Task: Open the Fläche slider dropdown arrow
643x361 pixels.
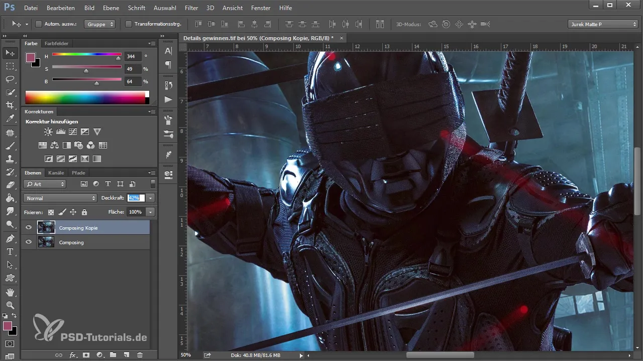Action: 150,212
